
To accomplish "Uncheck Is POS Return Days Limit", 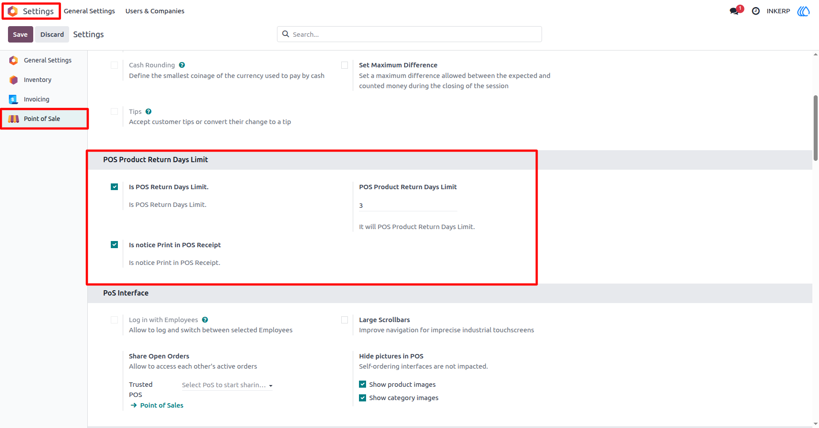I will pyautogui.click(x=114, y=187).
